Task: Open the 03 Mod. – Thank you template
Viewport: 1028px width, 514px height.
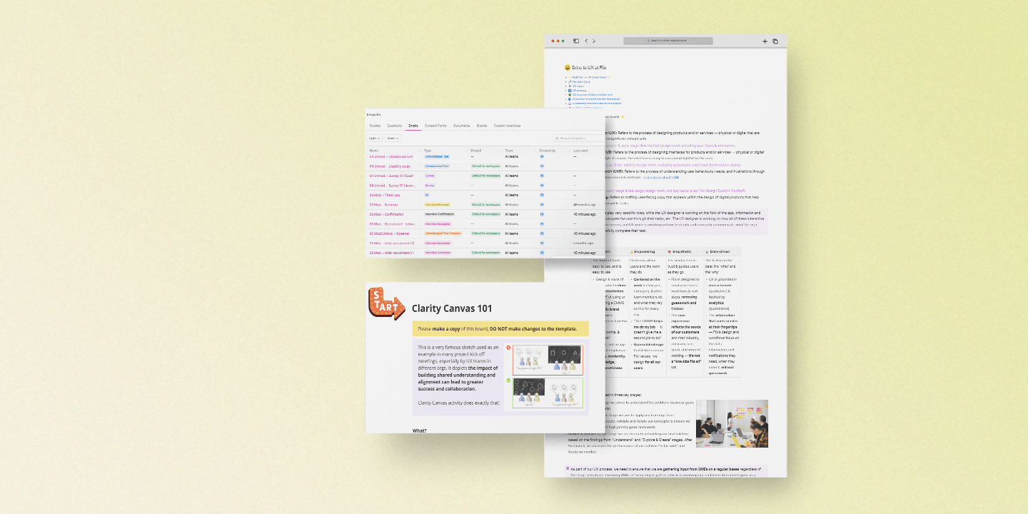Action: pyautogui.click(x=385, y=195)
